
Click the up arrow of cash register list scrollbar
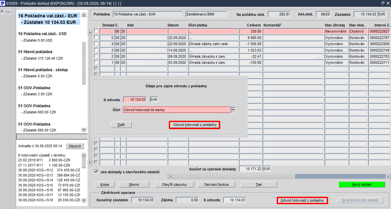pyautogui.click(x=84, y=15)
